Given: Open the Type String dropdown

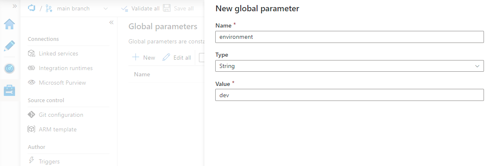Looking at the screenshot, I should (x=349, y=66).
